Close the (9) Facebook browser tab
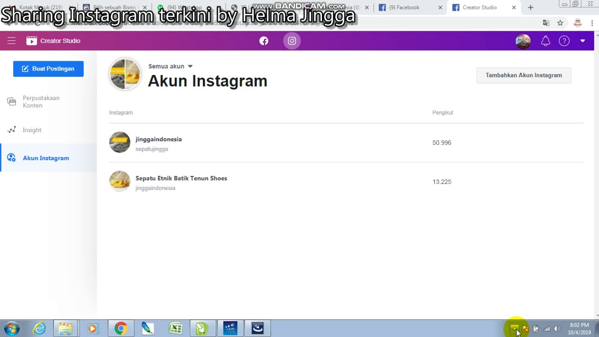The image size is (599, 337). [x=440, y=7]
